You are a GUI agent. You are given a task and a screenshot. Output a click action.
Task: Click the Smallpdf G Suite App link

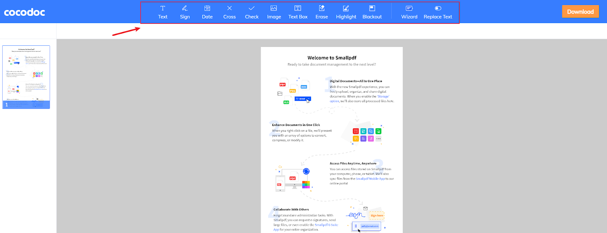306,227
